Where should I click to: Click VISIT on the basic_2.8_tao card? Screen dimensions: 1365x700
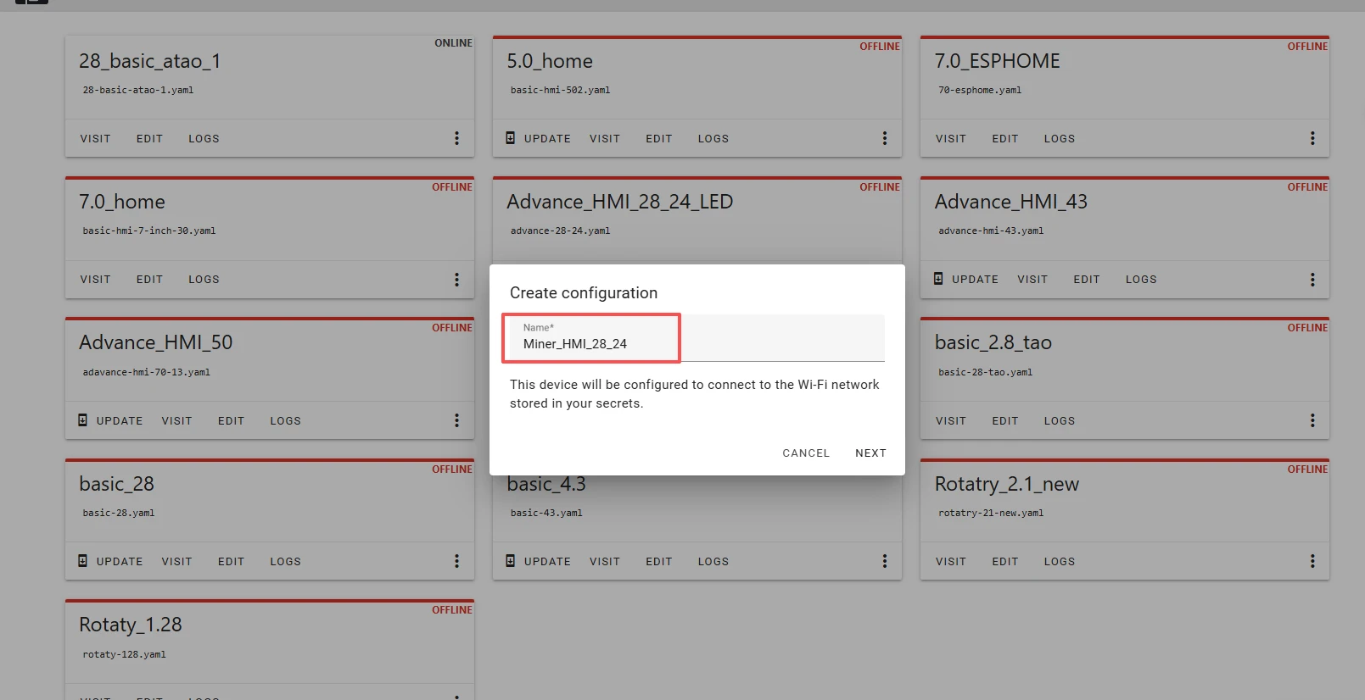[950, 421]
